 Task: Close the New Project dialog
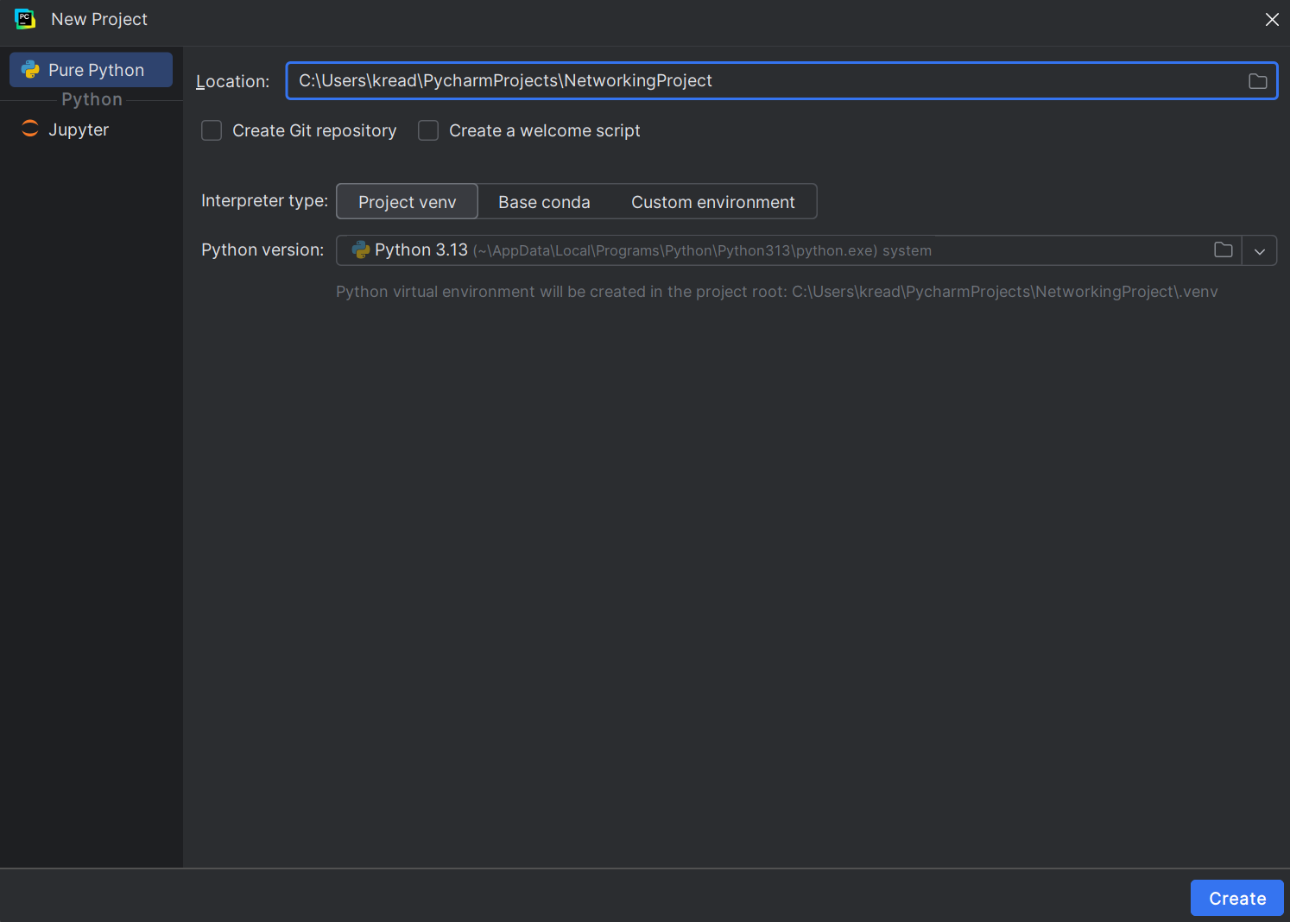1272,18
